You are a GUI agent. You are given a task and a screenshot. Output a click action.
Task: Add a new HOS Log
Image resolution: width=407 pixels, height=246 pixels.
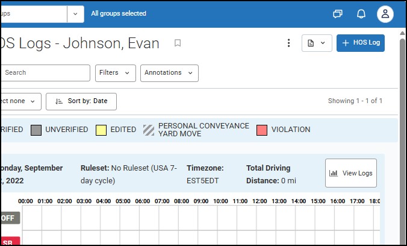[360, 43]
